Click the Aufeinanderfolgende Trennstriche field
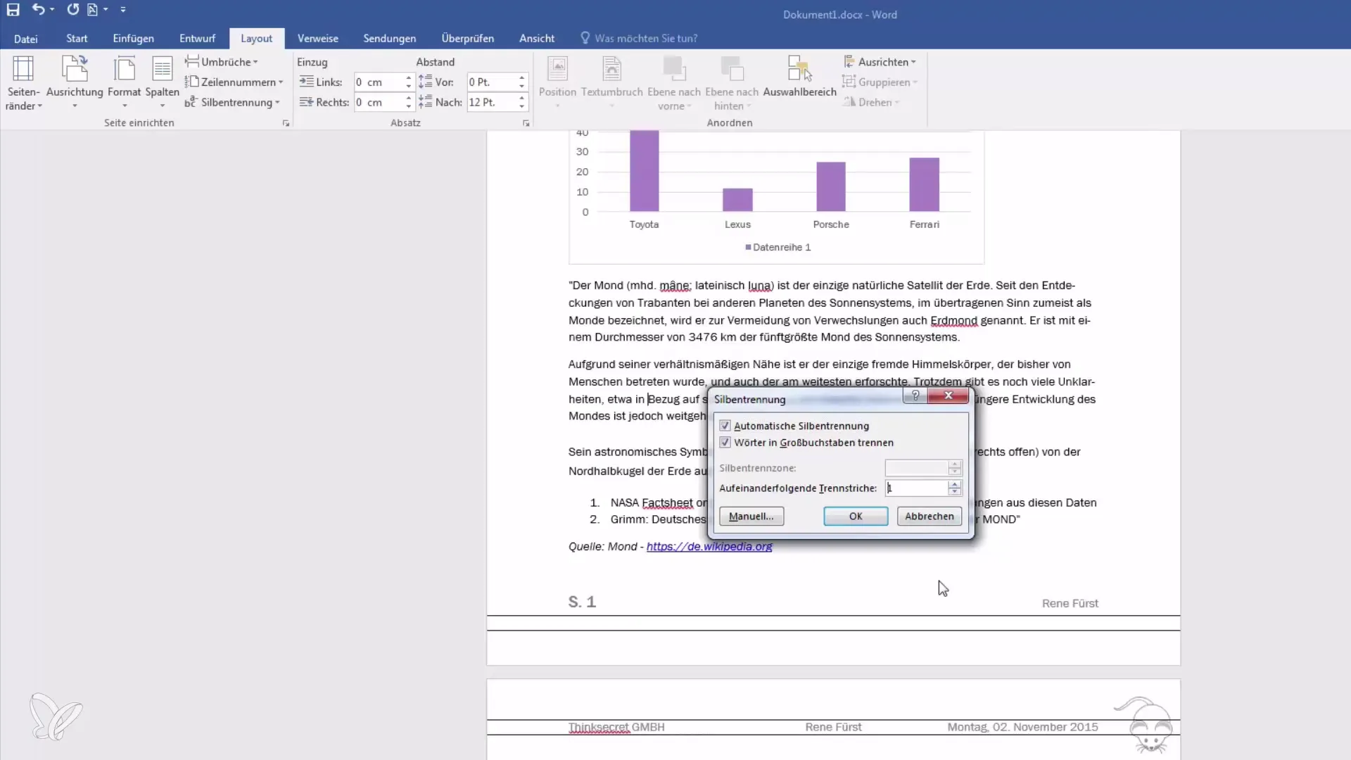The width and height of the screenshot is (1351, 760). [916, 488]
